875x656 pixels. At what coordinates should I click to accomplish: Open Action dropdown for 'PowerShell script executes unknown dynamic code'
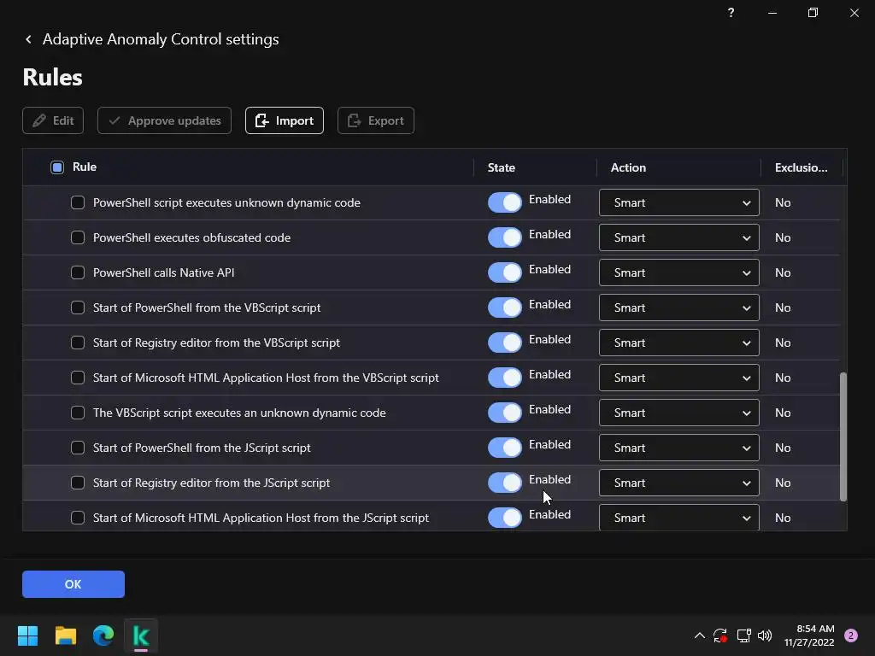point(678,202)
